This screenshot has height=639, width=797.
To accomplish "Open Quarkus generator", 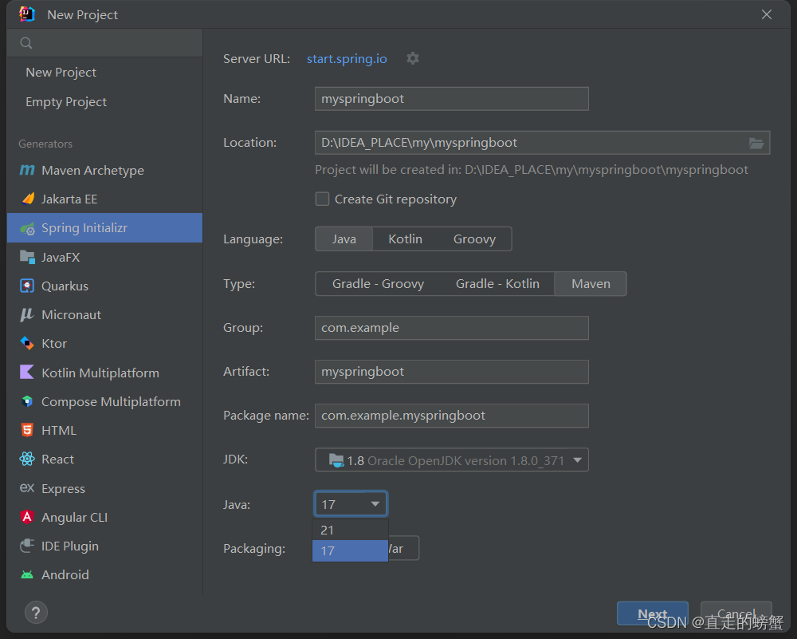I will click(x=104, y=286).
